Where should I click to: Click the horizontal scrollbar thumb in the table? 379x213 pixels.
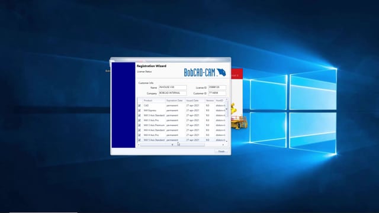[172, 144]
